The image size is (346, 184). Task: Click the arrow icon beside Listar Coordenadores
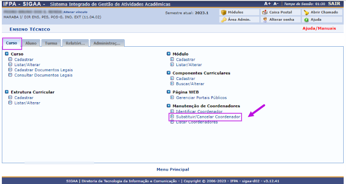pos(172,122)
